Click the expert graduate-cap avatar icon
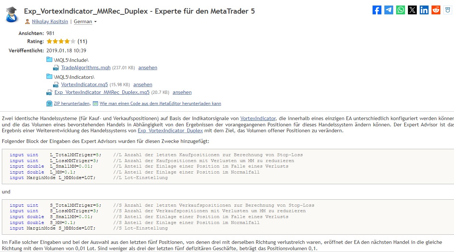454x252 pixels. [13, 14]
